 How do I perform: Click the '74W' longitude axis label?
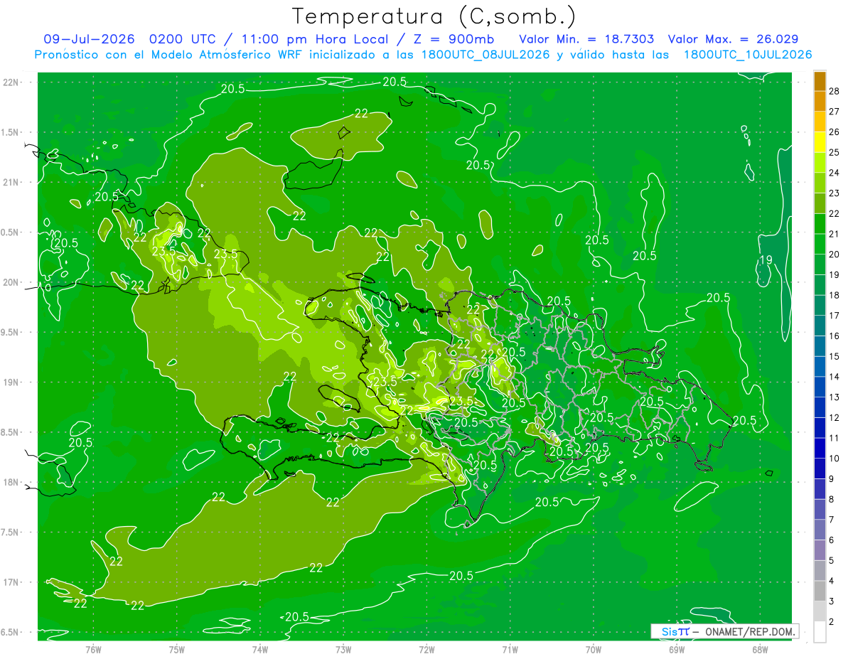click(x=260, y=649)
